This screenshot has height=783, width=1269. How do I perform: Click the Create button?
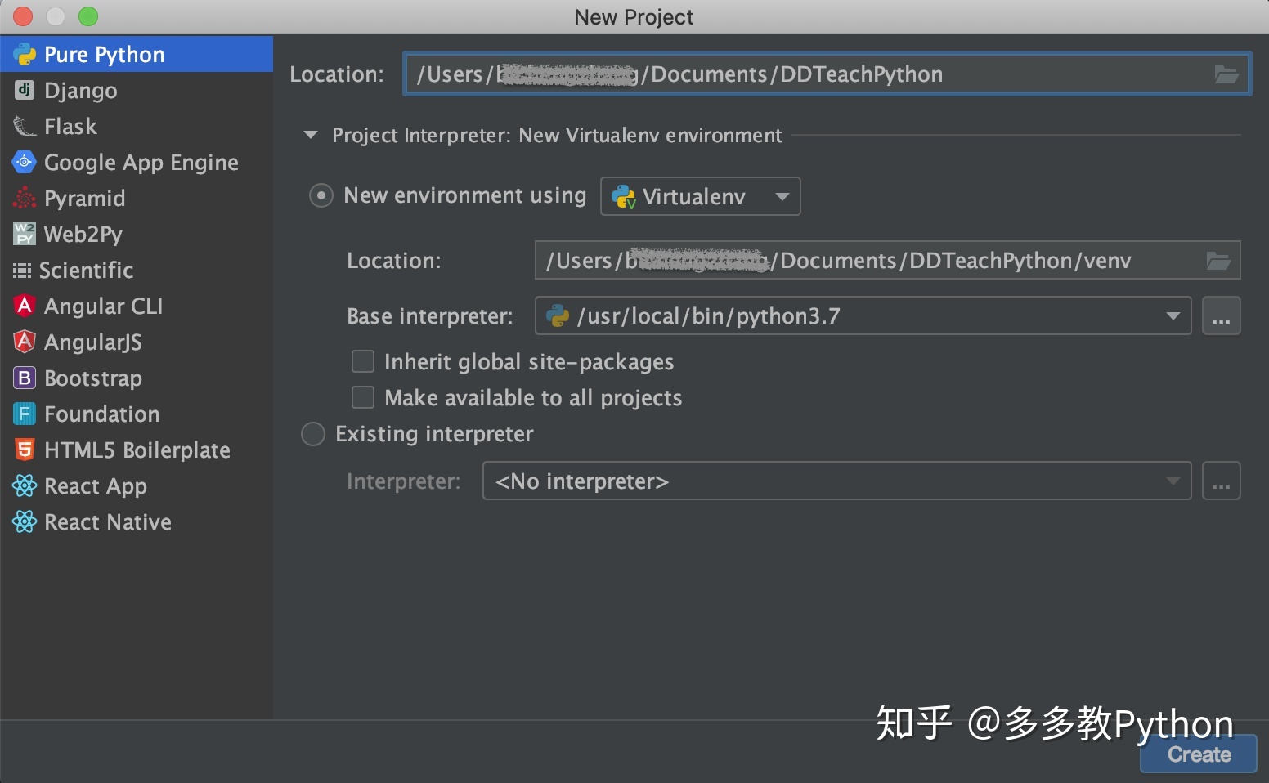tap(1197, 754)
